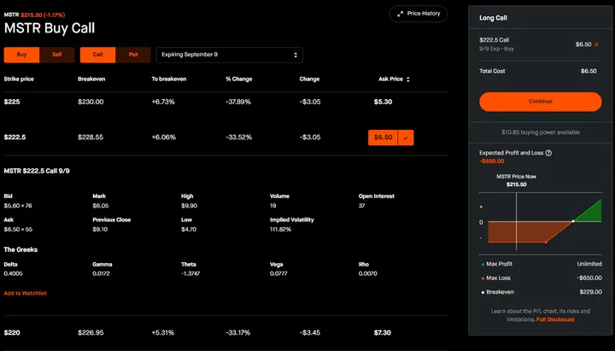Click the Ask Price sort arrows icon

click(408, 79)
